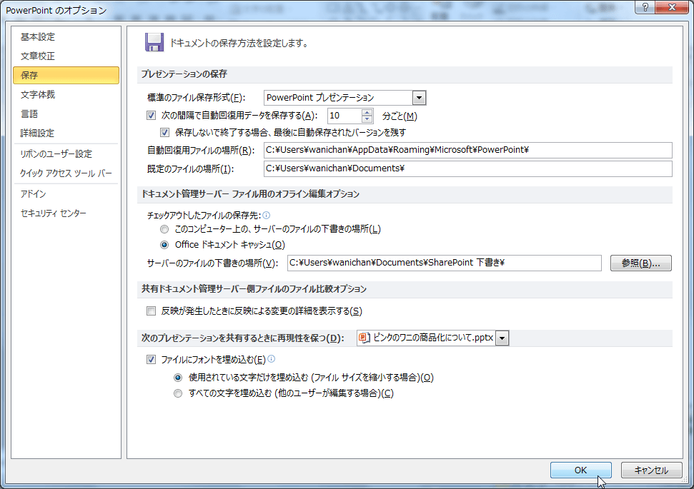The height and width of the screenshot is (489, 694).
Task: Open 文章校正 category
Action: pyautogui.click(x=66, y=56)
